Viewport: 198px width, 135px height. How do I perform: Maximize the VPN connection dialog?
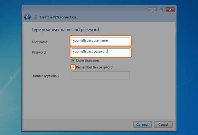pos(161,10)
